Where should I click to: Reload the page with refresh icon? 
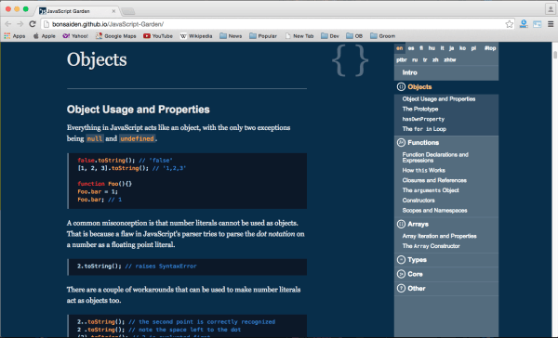33,24
